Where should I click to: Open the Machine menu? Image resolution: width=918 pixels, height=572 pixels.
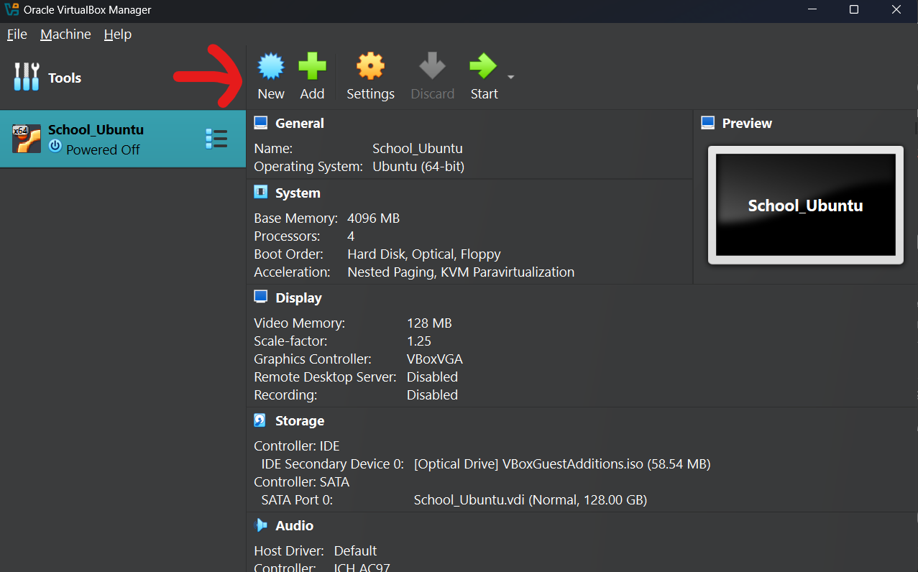(65, 34)
